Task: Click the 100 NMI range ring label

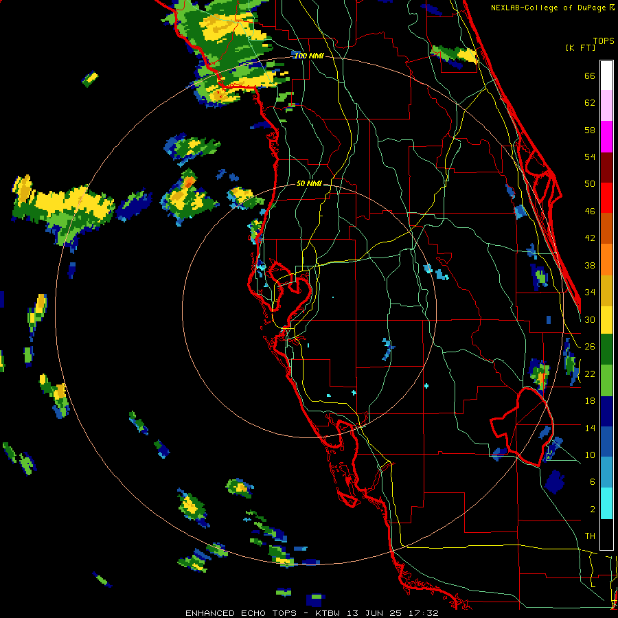Action: 309,56
